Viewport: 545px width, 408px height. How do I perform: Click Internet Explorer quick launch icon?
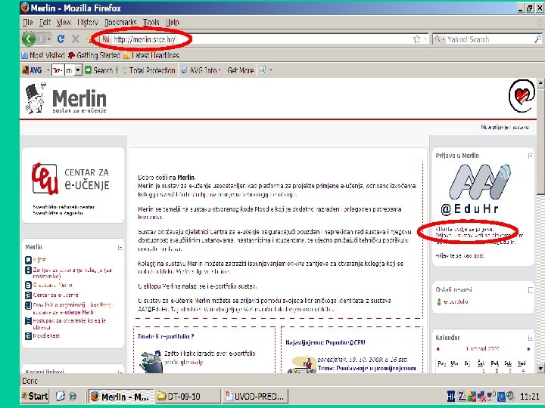(73, 396)
